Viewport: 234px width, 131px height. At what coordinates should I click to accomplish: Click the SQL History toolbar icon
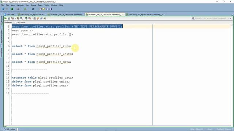click(41, 19)
